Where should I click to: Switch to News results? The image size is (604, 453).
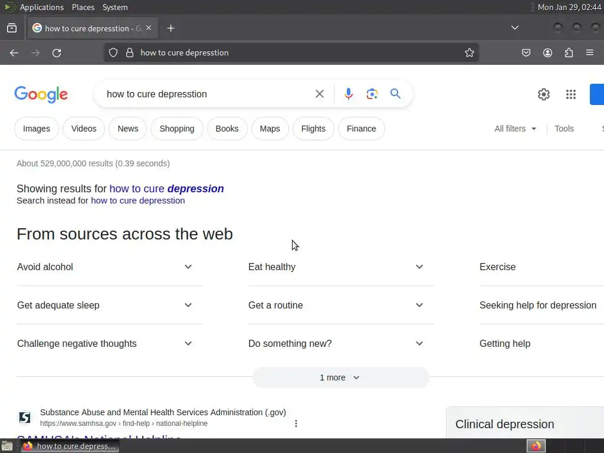click(128, 129)
